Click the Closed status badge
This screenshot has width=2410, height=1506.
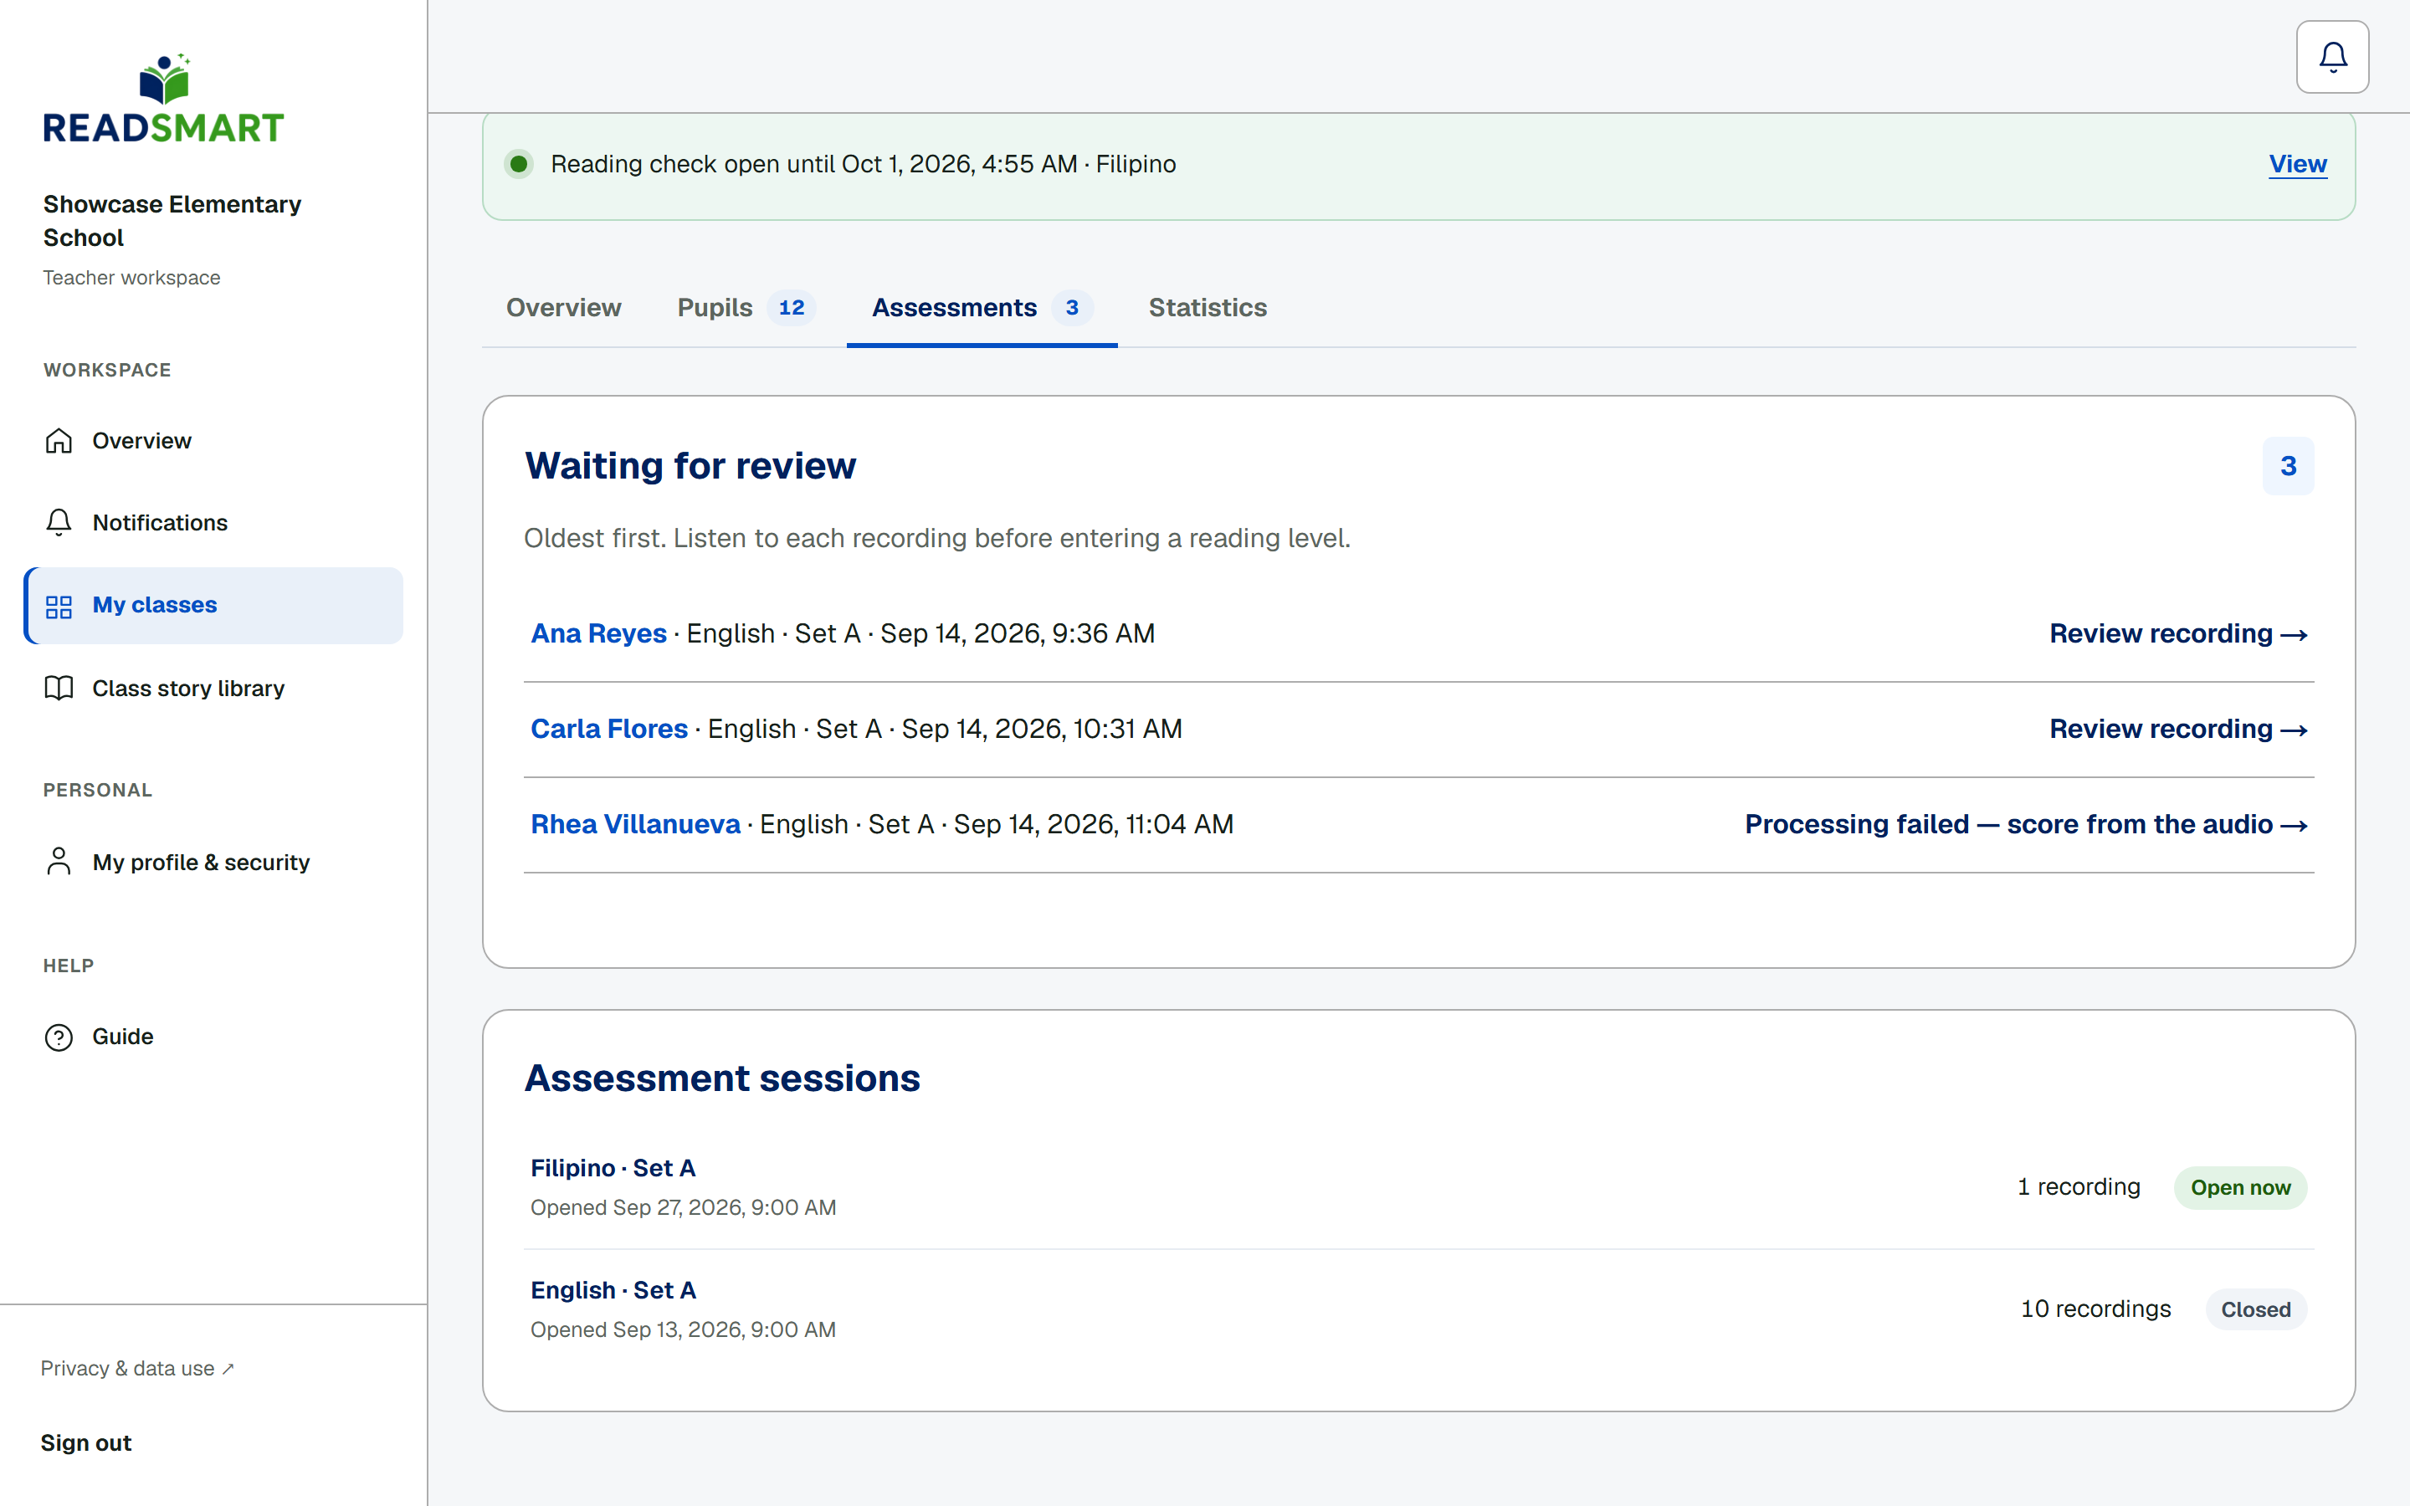2256,1309
